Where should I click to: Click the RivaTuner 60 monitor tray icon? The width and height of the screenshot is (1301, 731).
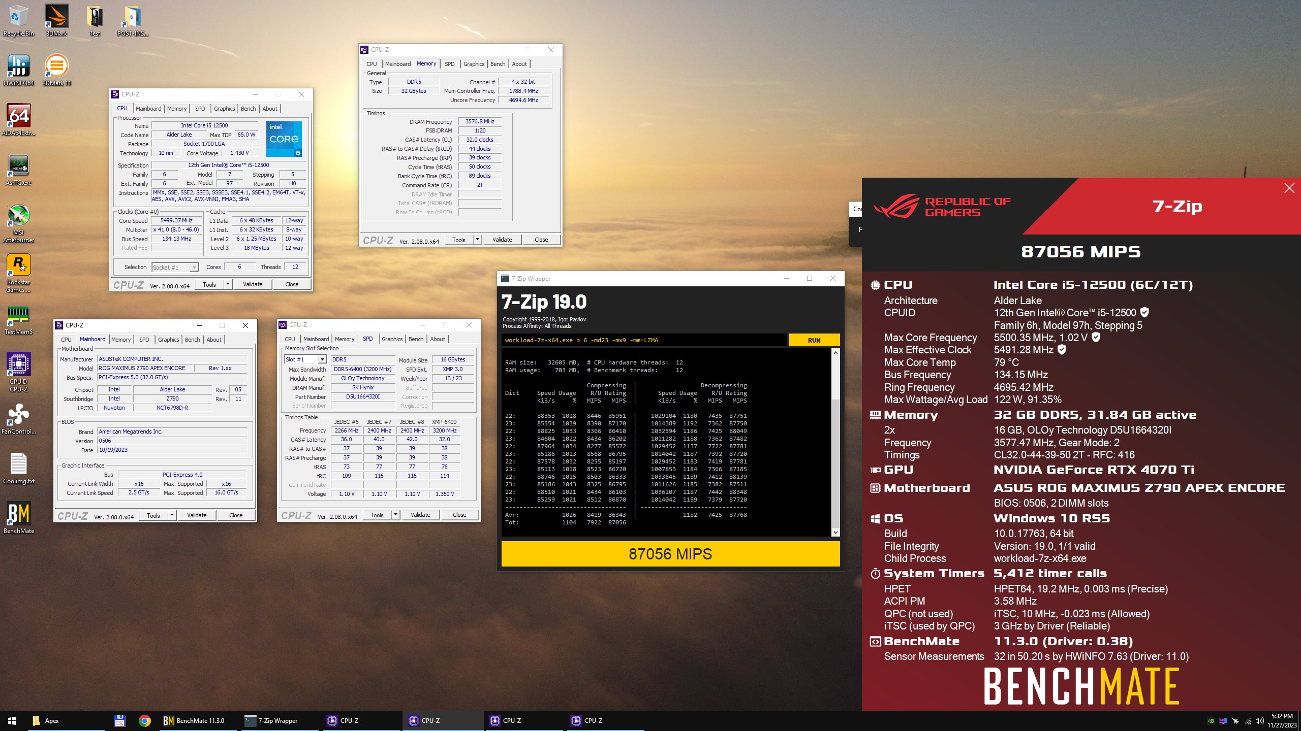tap(1223, 721)
